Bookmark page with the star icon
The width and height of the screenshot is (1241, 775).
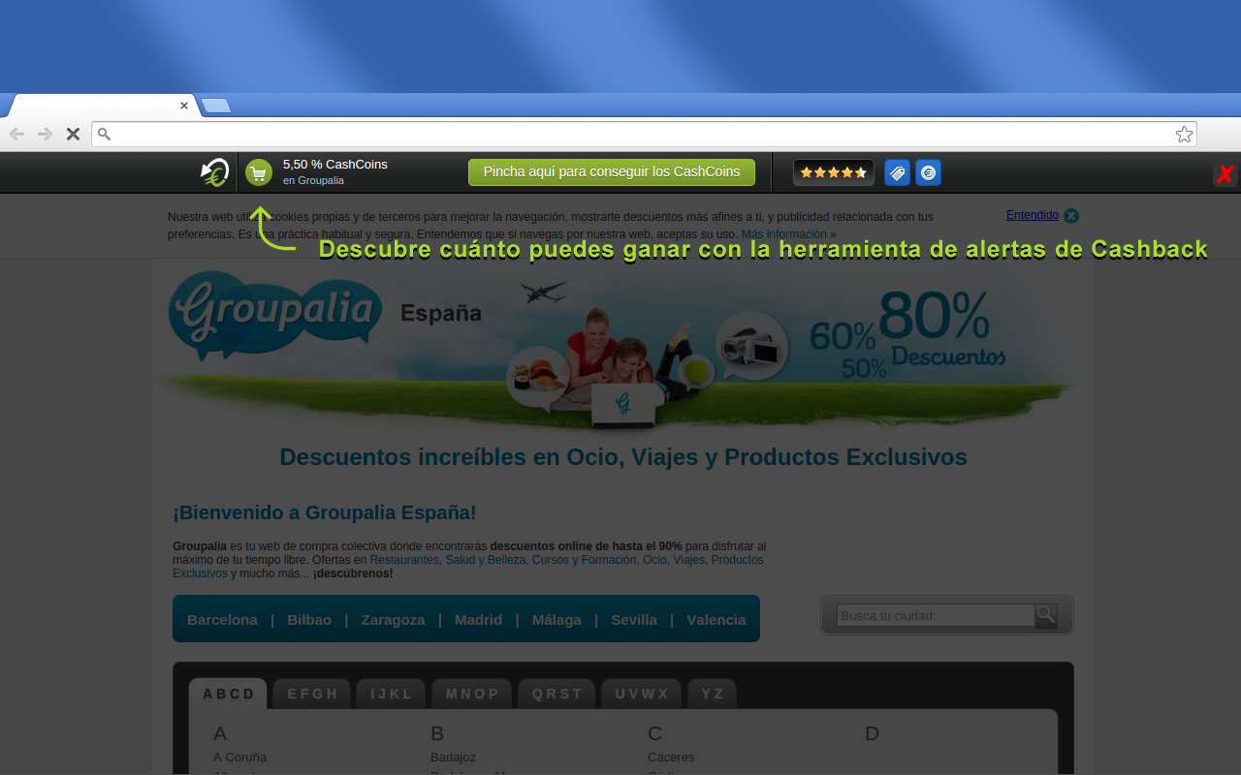(1184, 134)
